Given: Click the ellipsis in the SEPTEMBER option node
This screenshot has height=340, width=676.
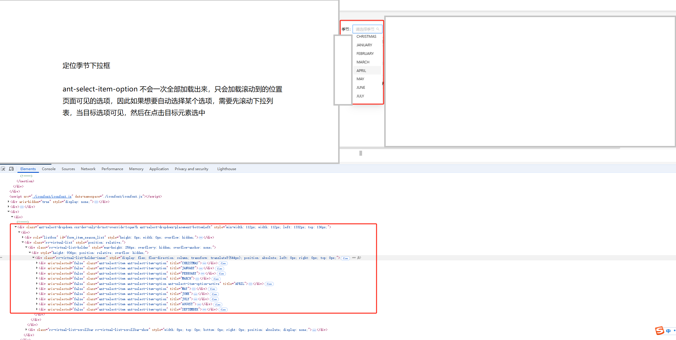Looking at the screenshot, I should coord(204,310).
